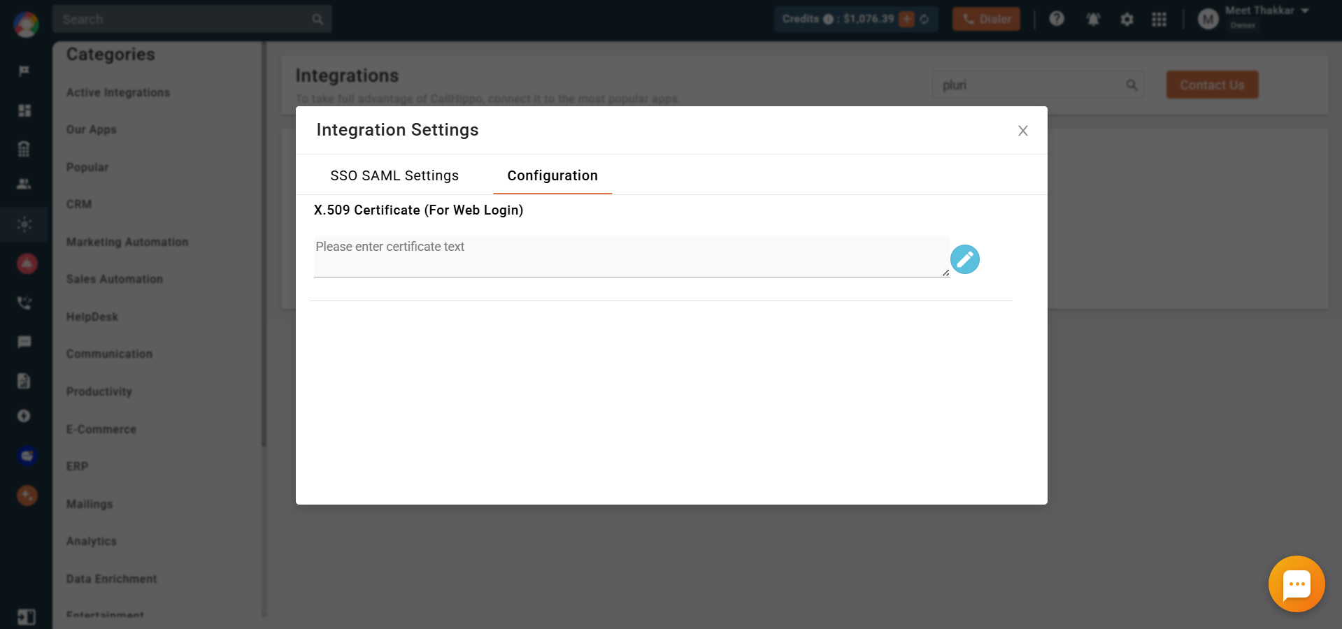
Task: Open the flag icon in sidebar
Action: point(24,71)
